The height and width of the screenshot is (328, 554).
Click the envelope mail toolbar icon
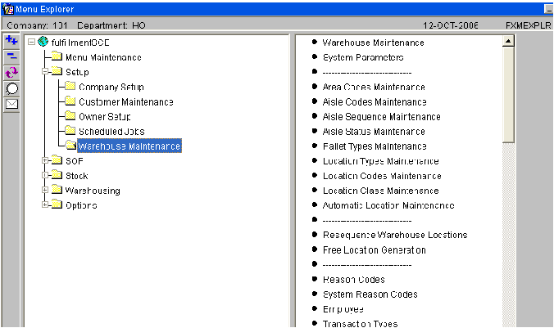(x=11, y=104)
